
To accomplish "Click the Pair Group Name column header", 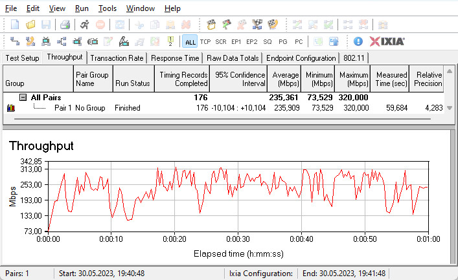I will (x=93, y=79).
